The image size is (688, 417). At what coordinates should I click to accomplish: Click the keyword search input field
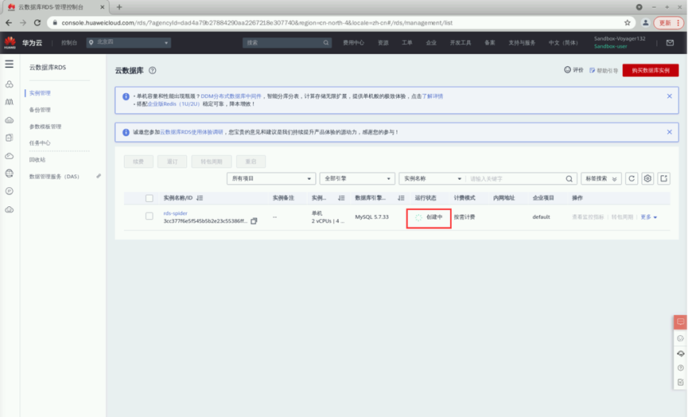[516, 178]
